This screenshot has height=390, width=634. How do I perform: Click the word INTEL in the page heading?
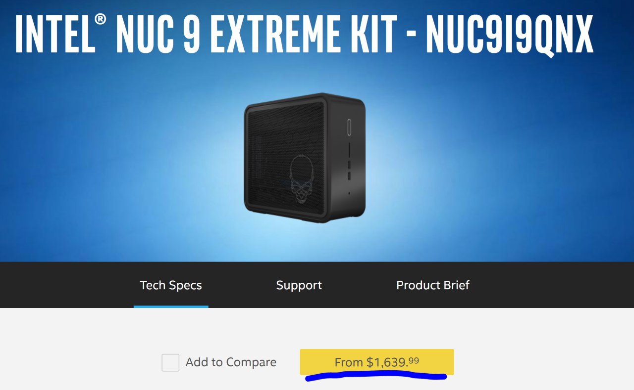(x=53, y=34)
